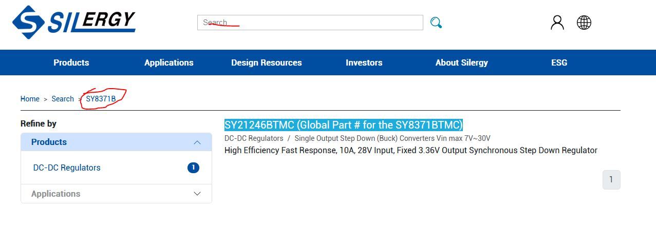The height and width of the screenshot is (230, 656).
Task: Click Single Output Step Down Converters category
Action: (x=392, y=138)
